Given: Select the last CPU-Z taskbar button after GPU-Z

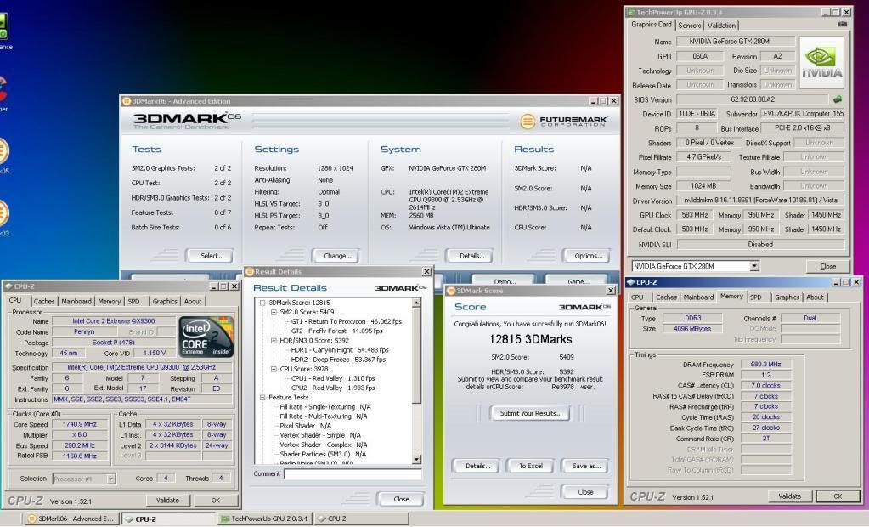Looking at the screenshot, I should pos(361,518).
